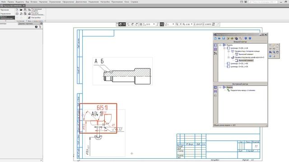
Task: Open the left panel settings gear
Action: pos(41,23)
